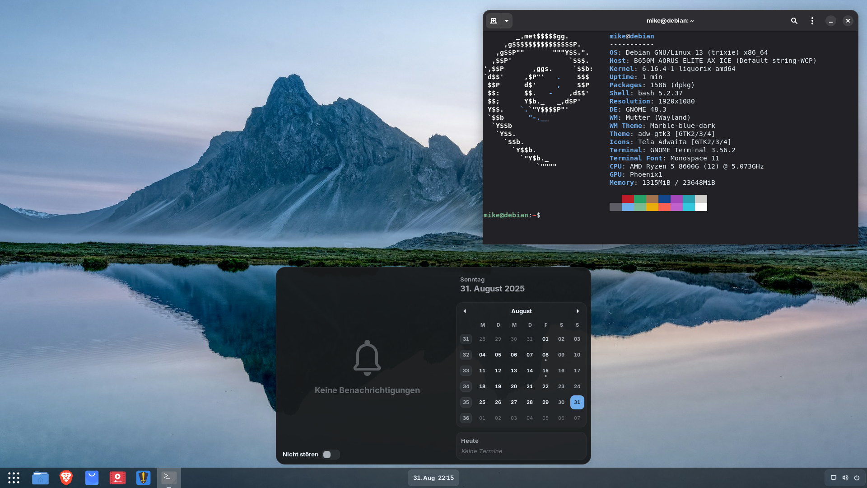The width and height of the screenshot is (867, 488).
Task: Click the Terminal icon in the dock
Action: tap(169, 477)
